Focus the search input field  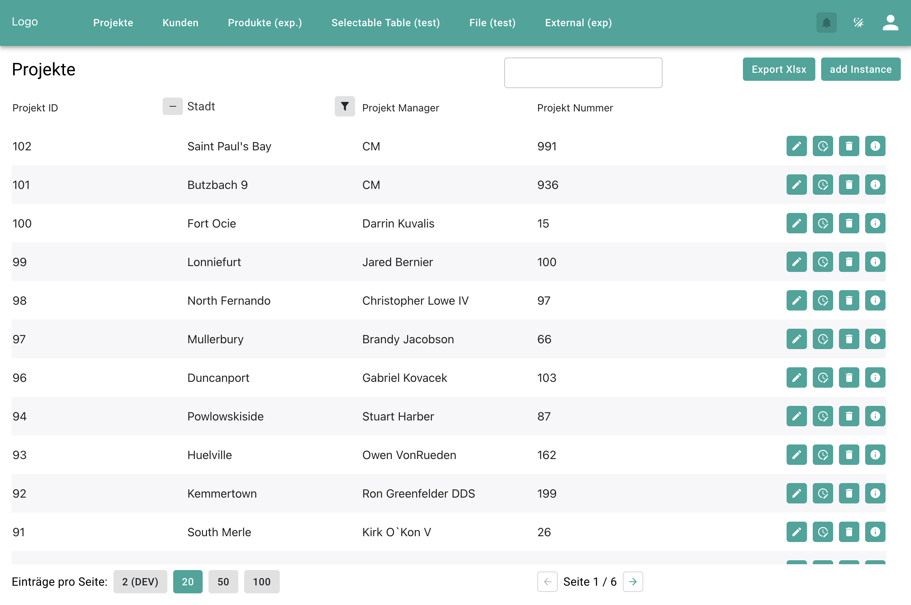click(582, 73)
